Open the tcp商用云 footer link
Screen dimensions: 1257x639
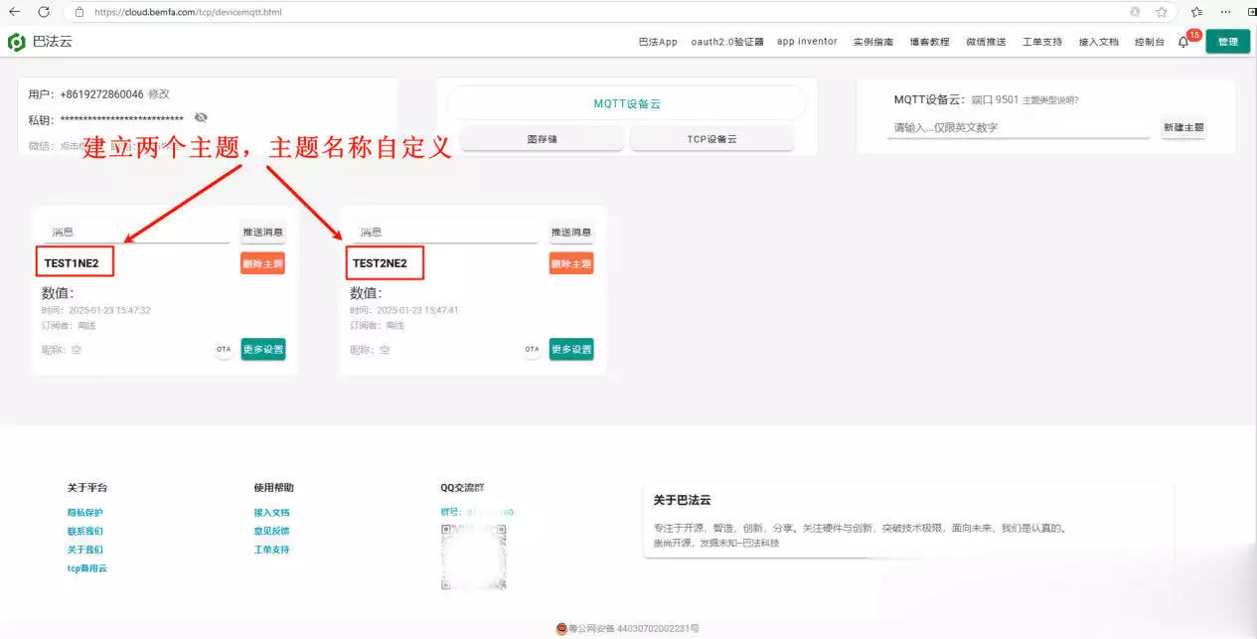click(86, 568)
